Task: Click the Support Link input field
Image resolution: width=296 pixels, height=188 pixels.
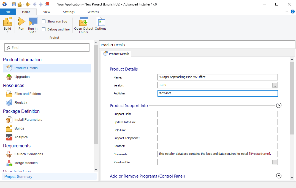Action: click(218, 114)
